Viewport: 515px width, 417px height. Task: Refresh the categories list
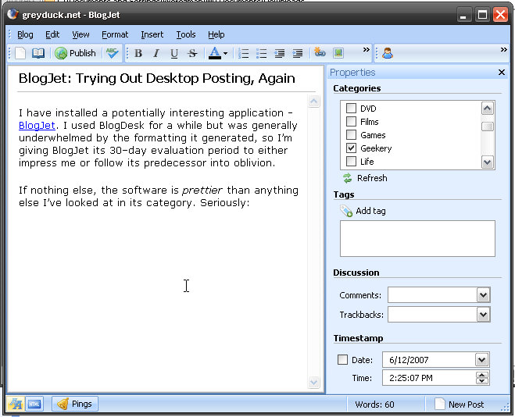365,178
